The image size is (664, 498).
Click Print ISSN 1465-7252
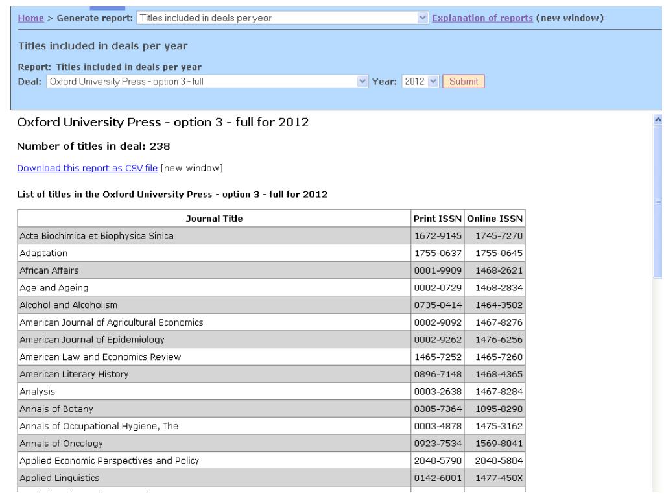pos(438,357)
